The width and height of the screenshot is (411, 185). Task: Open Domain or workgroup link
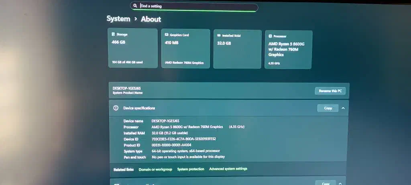155,169
